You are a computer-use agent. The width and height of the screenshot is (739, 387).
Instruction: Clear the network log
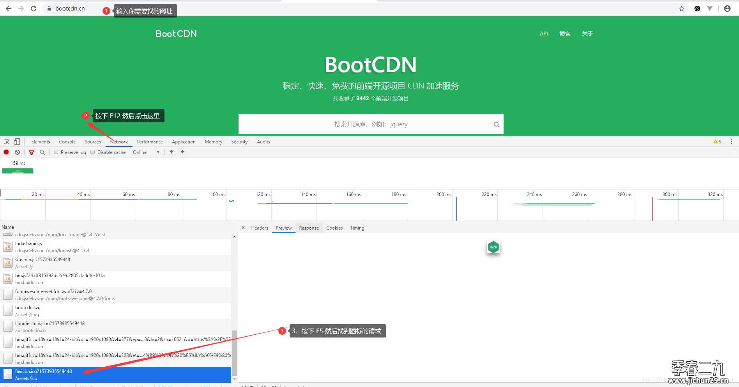point(17,152)
